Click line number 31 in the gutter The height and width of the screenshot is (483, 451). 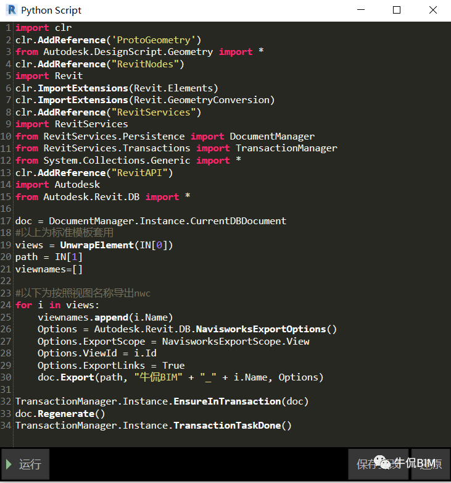point(6,390)
